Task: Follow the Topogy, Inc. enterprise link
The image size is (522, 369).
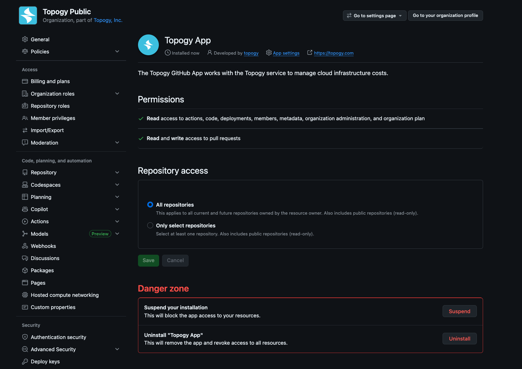Action: pyautogui.click(x=108, y=20)
